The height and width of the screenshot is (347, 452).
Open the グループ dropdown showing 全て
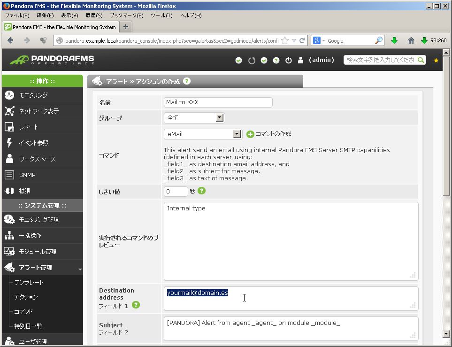[194, 118]
